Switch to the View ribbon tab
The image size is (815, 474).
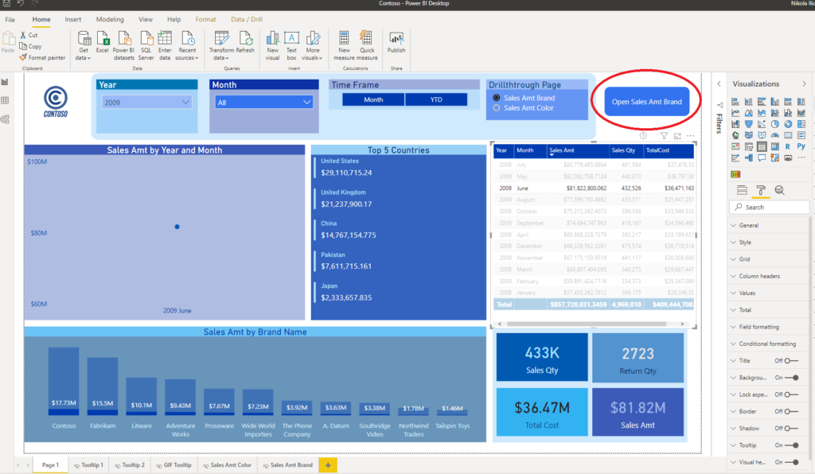coord(146,20)
